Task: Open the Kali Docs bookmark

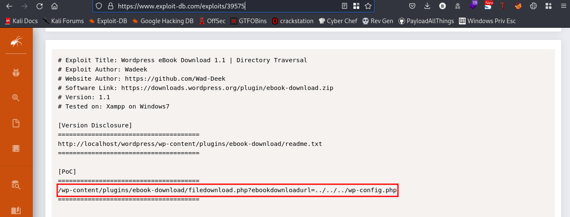Action: pyautogui.click(x=21, y=21)
